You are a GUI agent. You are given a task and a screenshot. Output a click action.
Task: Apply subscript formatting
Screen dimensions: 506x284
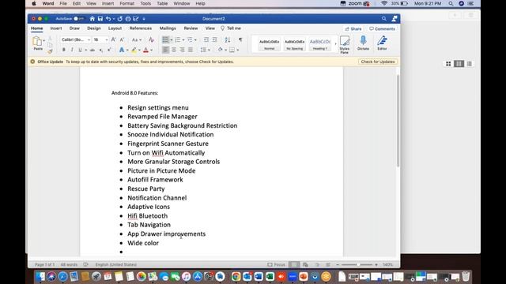(x=101, y=50)
